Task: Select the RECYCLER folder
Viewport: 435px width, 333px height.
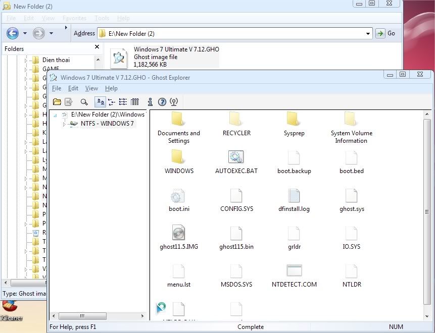Action: coord(236,124)
